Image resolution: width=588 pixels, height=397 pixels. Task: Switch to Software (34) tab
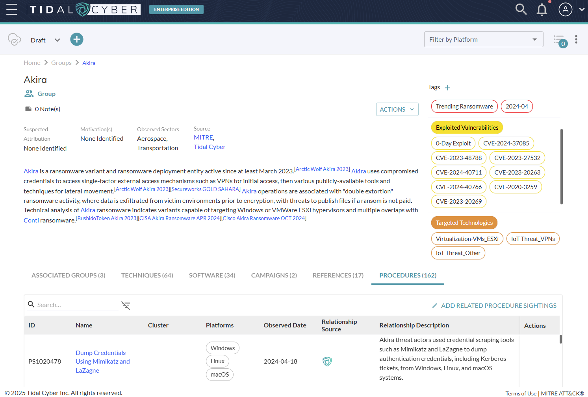(x=212, y=276)
